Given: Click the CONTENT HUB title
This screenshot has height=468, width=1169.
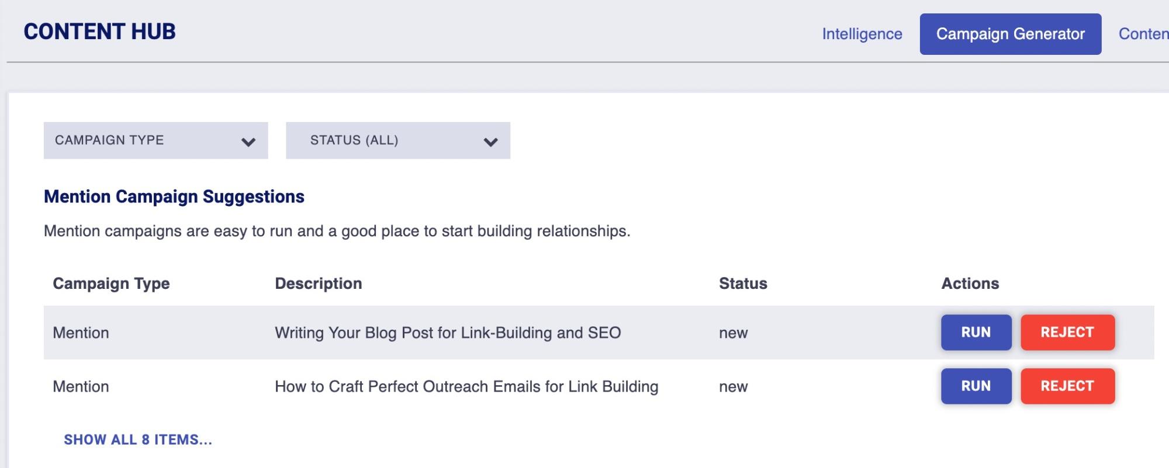Looking at the screenshot, I should (99, 32).
